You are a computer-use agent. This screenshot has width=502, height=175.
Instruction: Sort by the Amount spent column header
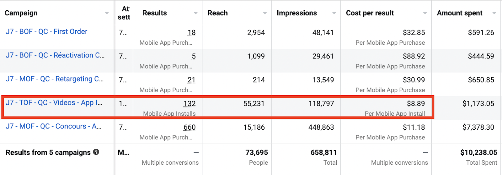pyautogui.click(x=460, y=13)
